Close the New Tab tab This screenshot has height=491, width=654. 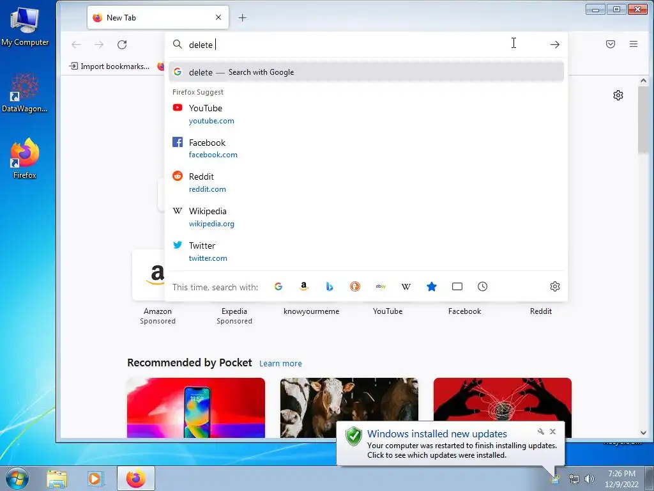[x=218, y=17]
